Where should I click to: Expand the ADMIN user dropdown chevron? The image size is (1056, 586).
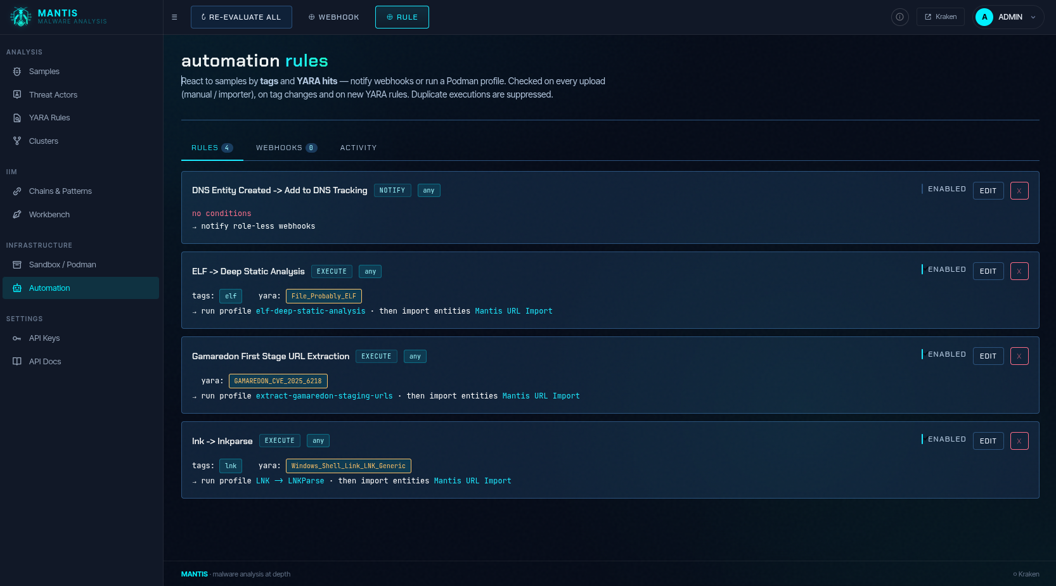click(1033, 17)
